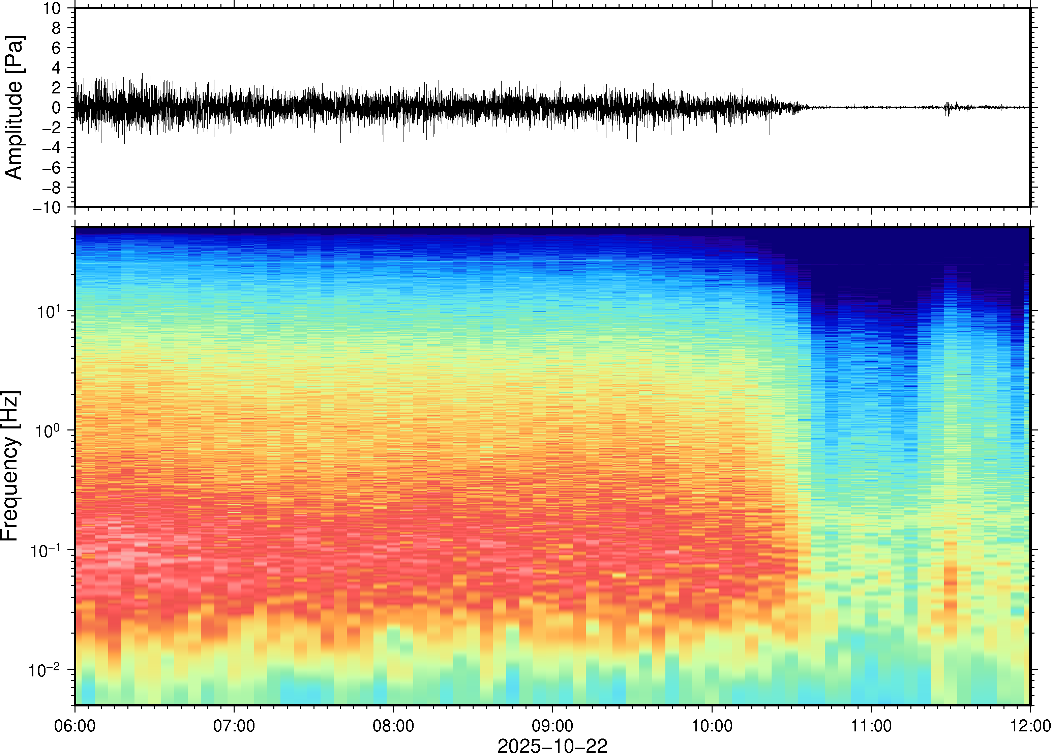Click the 09:00 time axis label
This screenshot has height=753, width=1051.
pos(552,726)
